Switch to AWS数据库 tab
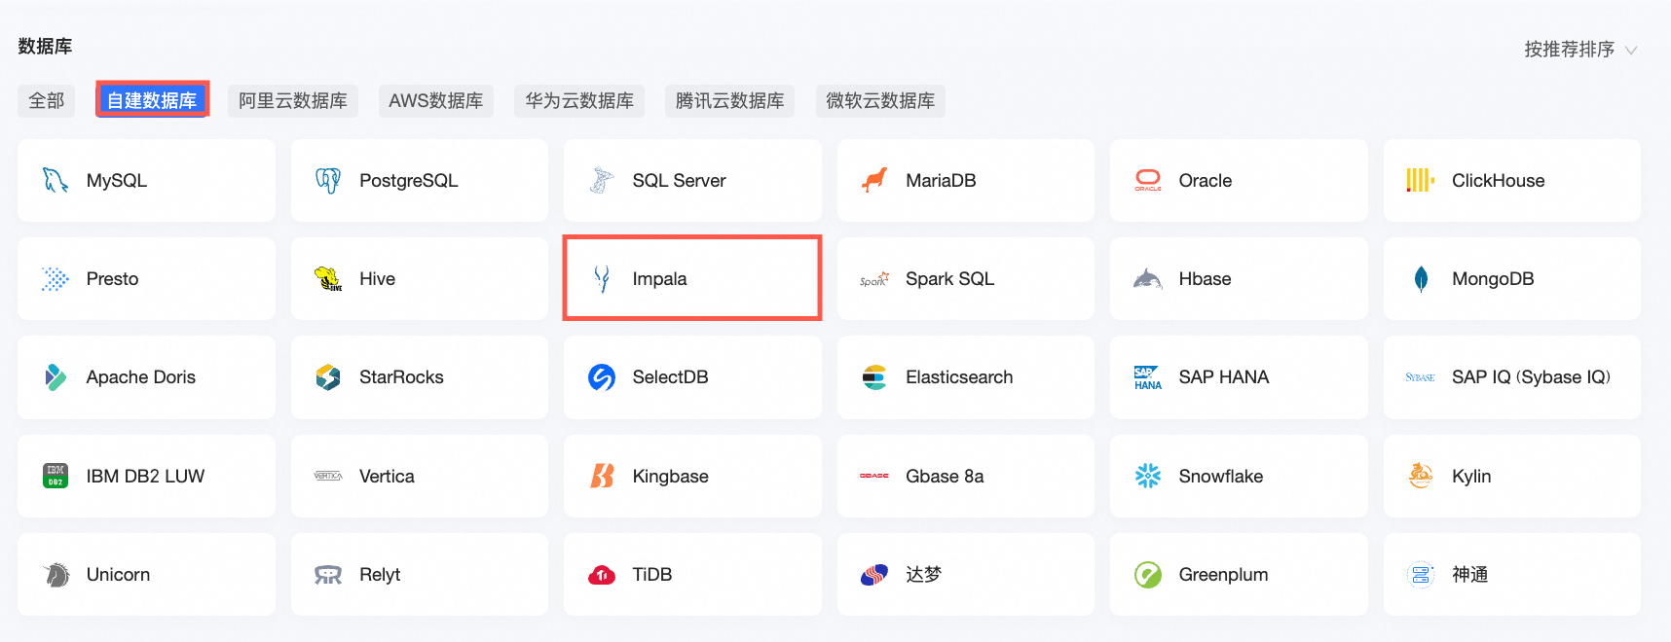Image resolution: width=1671 pixels, height=642 pixels. pos(436,100)
